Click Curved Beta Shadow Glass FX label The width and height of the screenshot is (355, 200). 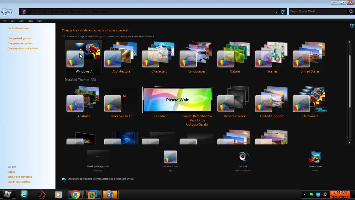(x=197, y=120)
